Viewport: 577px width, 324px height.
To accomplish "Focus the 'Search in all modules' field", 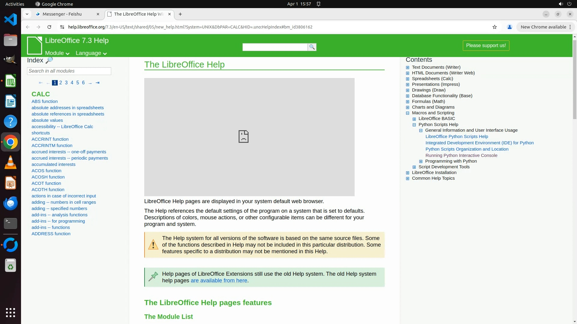I will [69, 71].
